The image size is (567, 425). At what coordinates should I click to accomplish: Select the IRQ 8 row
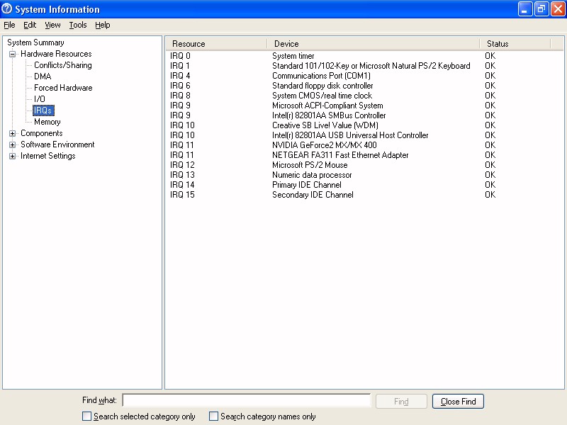coord(364,96)
